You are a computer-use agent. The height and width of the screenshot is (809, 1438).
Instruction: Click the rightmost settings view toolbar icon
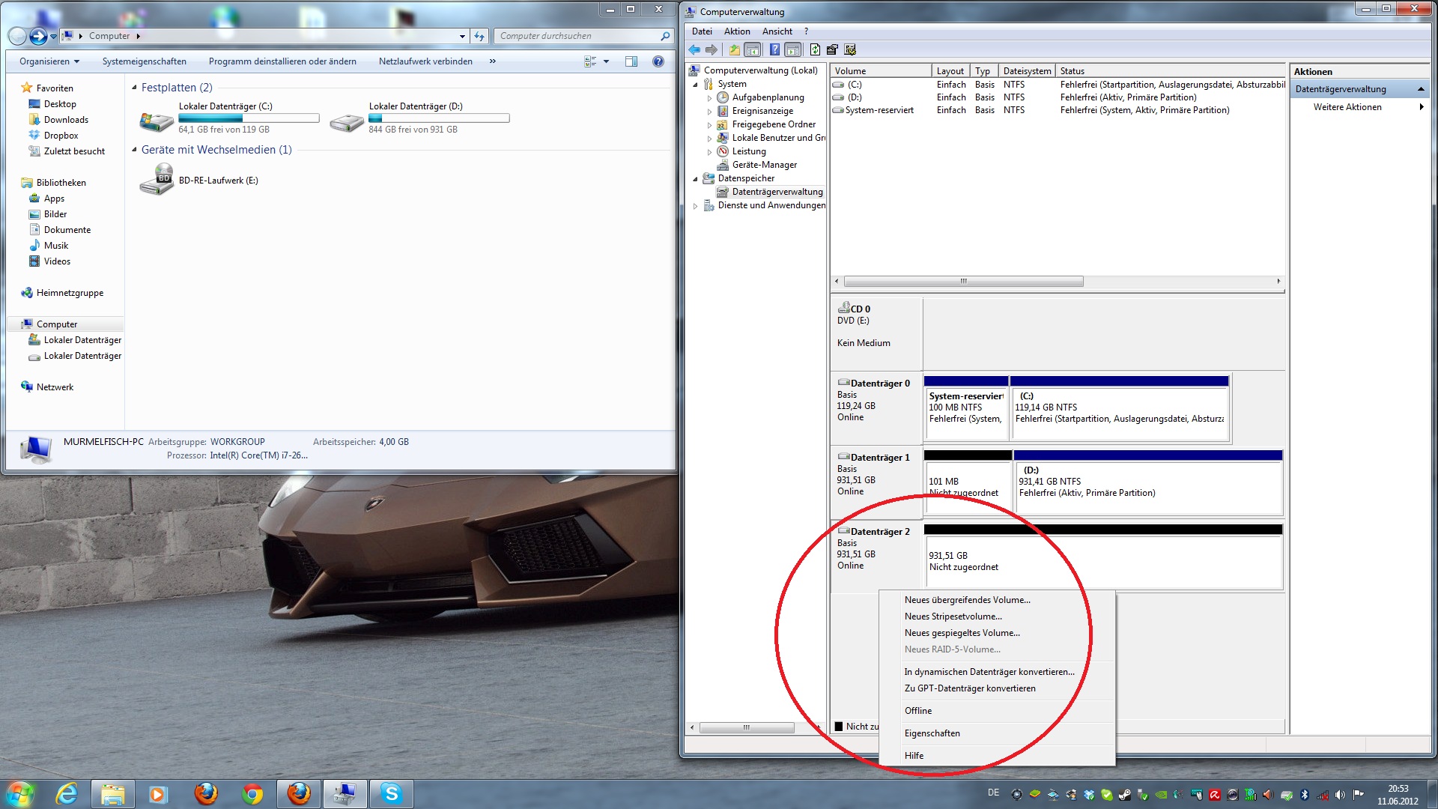(x=850, y=49)
